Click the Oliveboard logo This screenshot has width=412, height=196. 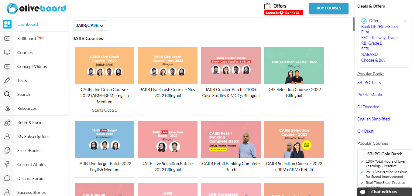tap(36, 8)
